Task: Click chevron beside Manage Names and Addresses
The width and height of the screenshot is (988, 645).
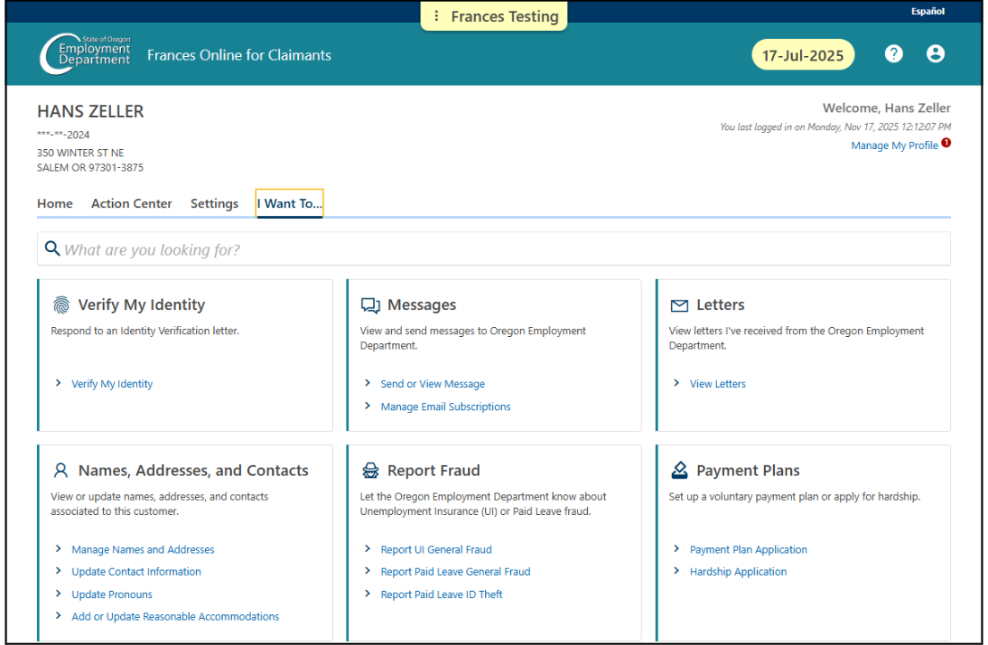Action: tap(59, 548)
